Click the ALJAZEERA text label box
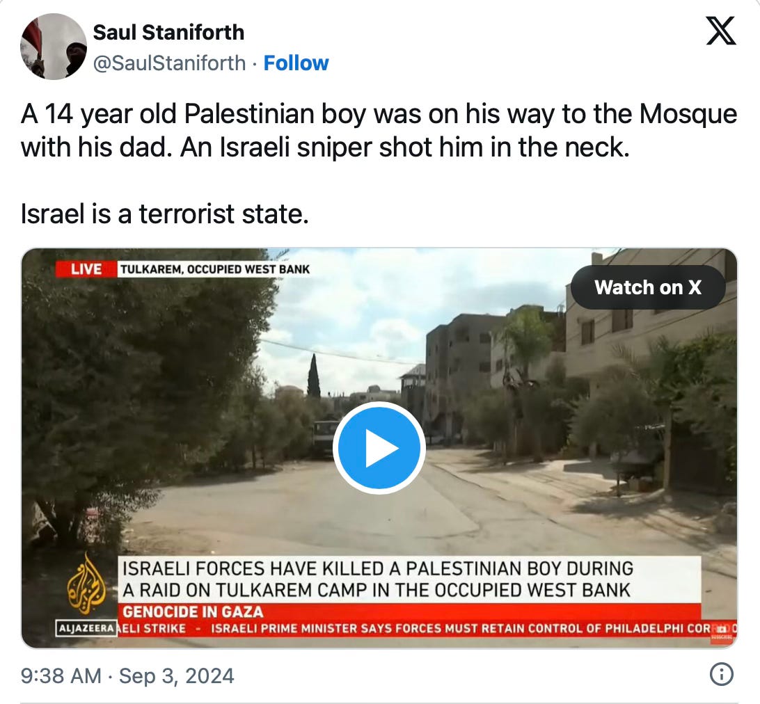The height and width of the screenshot is (704, 760). click(86, 628)
